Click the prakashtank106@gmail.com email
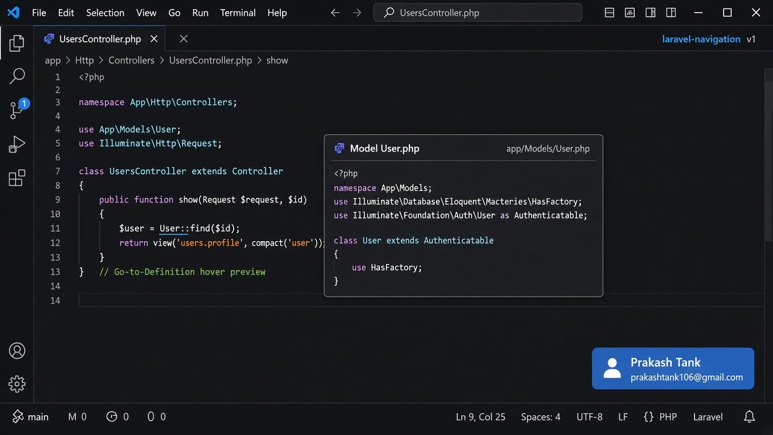This screenshot has height=435, width=773. pos(687,378)
